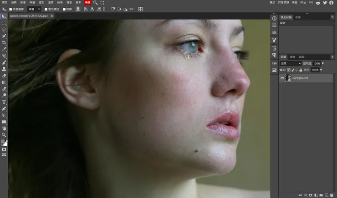The image size is (337, 198).
Task: Open Photopea's Twitter page
Action: point(325,3)
